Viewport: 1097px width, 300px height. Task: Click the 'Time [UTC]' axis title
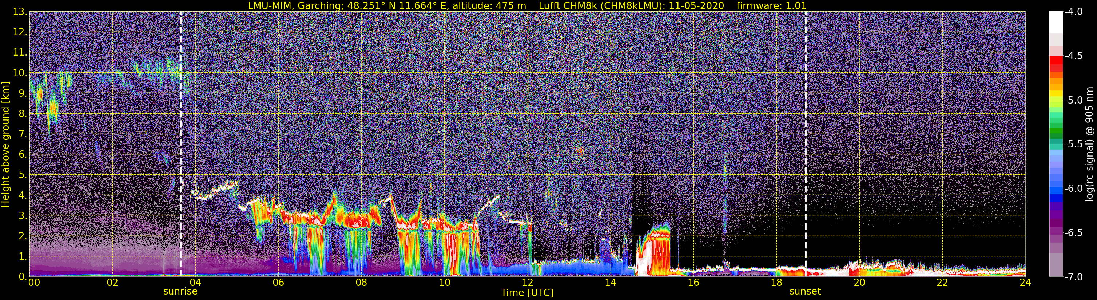pyautogui.click(x=527, y=293)
